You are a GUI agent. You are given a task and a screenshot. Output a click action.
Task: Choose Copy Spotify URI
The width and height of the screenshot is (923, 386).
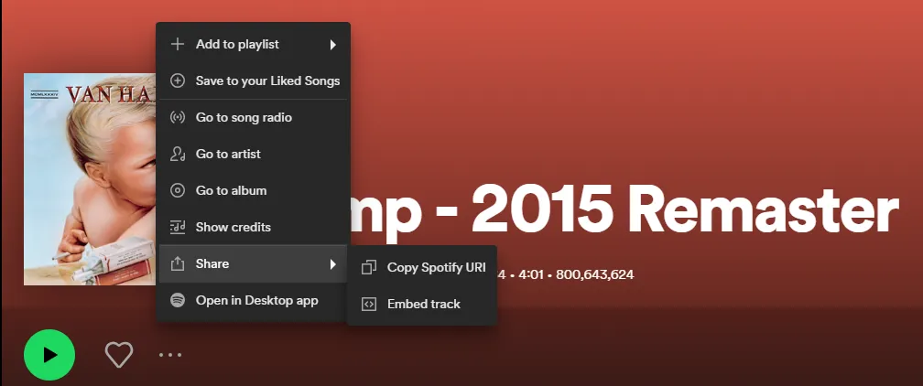click(x=422, y=267)
